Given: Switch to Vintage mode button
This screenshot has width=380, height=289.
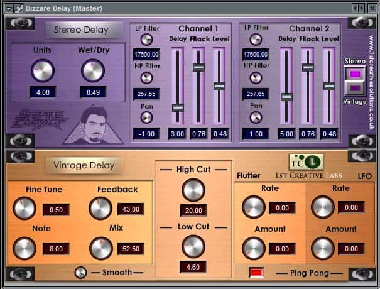Looking at the screenshot, I should (x=355, y=88).
